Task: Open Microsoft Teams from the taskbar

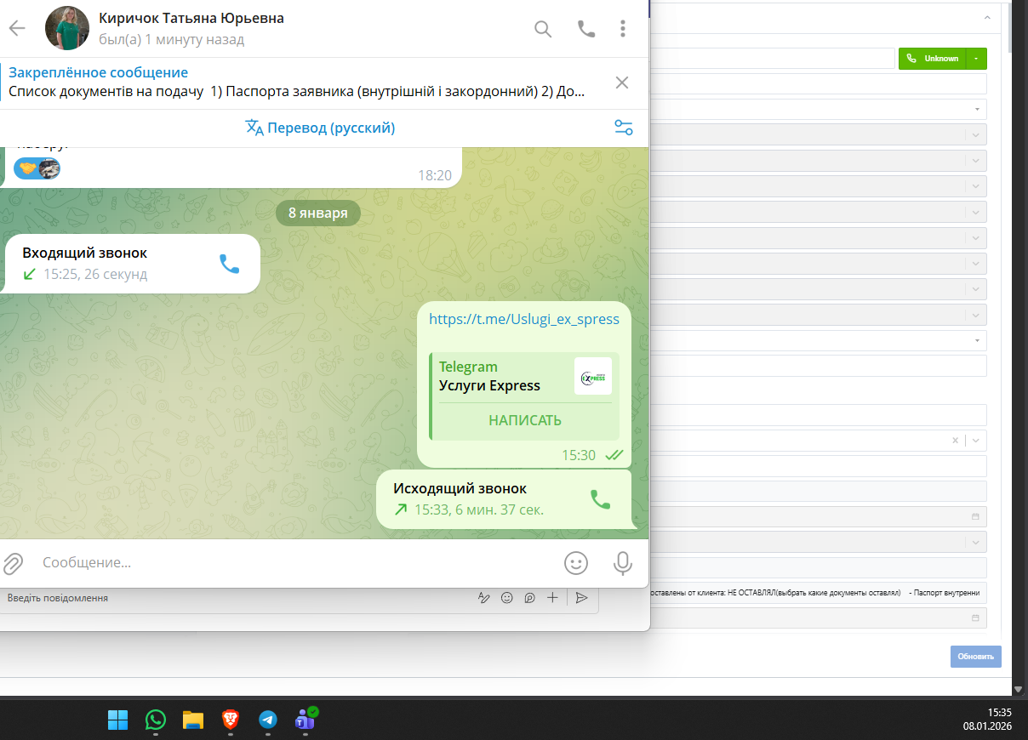Action: [x=306, y=720]
